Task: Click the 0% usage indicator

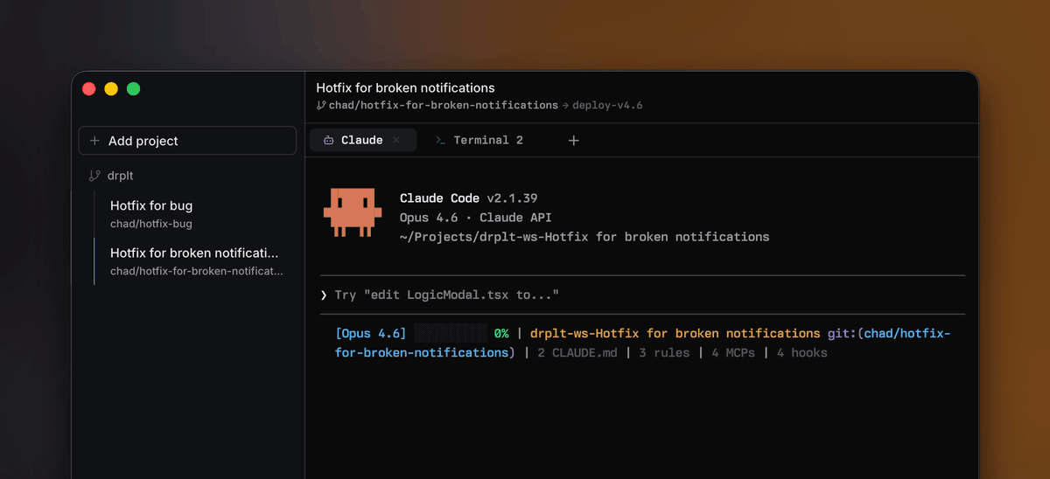Action: point(501,333)
